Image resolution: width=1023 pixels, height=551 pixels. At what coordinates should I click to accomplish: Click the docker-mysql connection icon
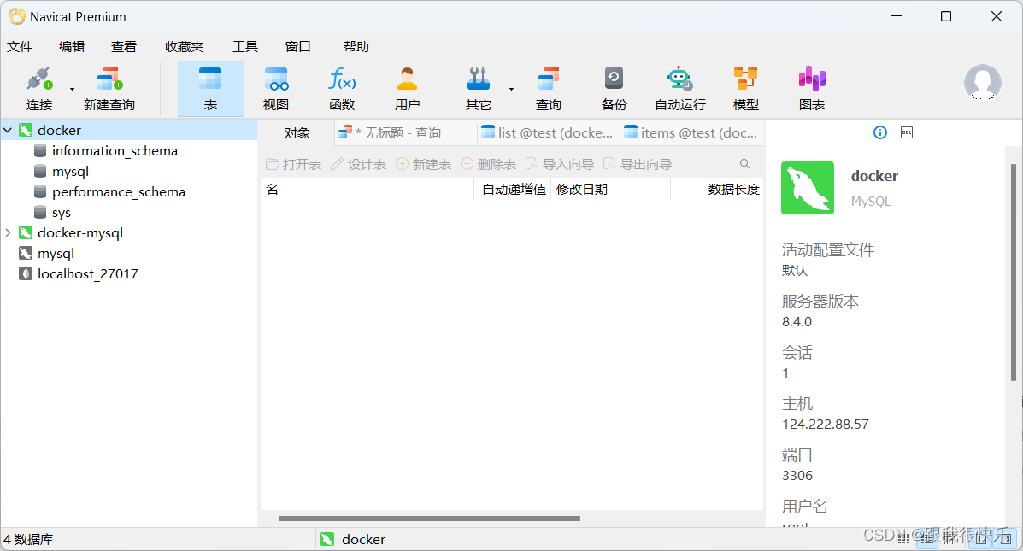(x=26, y=233)
